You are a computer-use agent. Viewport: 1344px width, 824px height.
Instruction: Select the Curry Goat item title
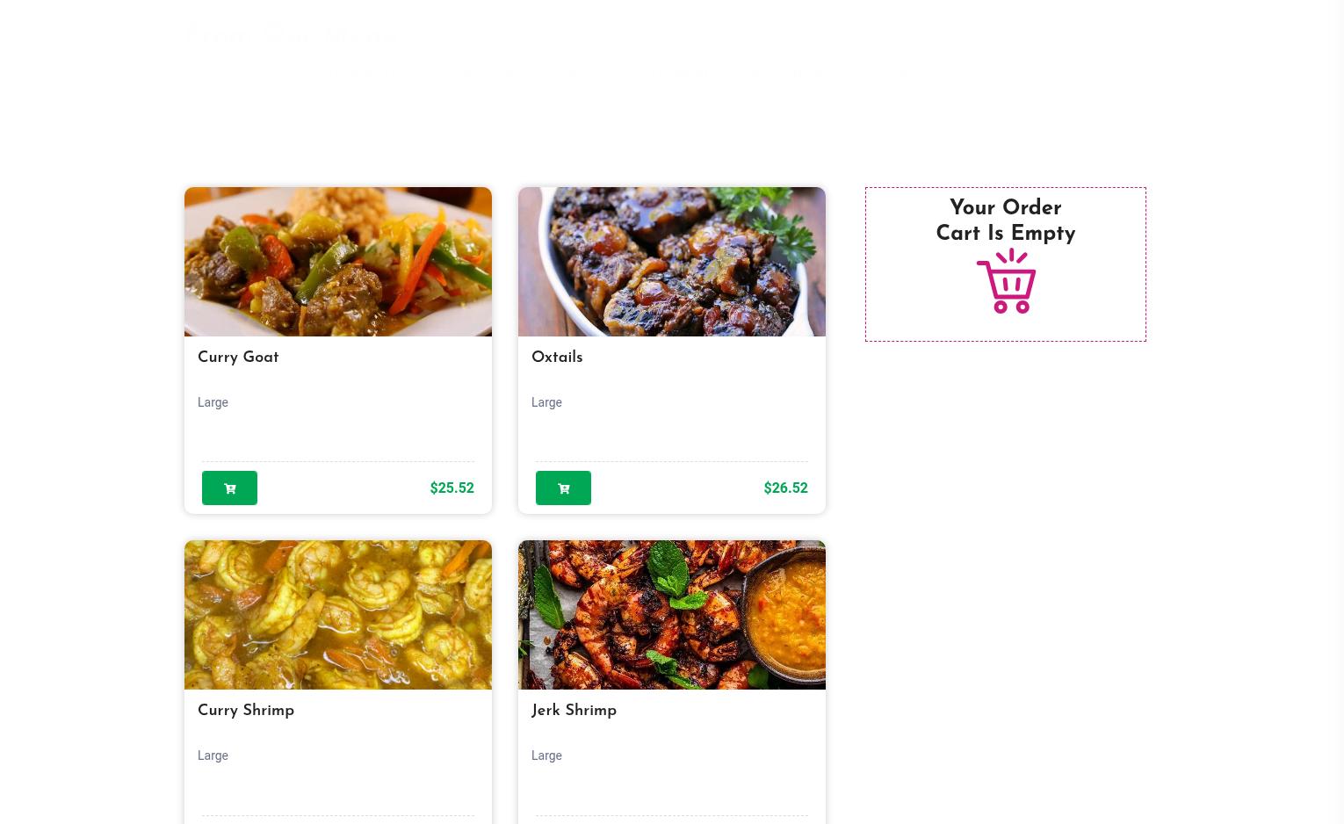click(x=238, y=358)
